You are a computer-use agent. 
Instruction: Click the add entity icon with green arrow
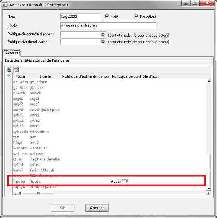[9, 69]
